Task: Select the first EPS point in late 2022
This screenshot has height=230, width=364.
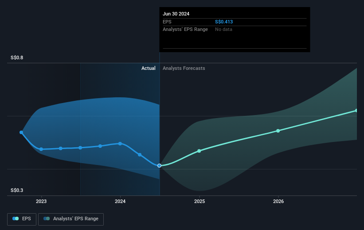Action: pyautogui.click(x=21, y=133)
